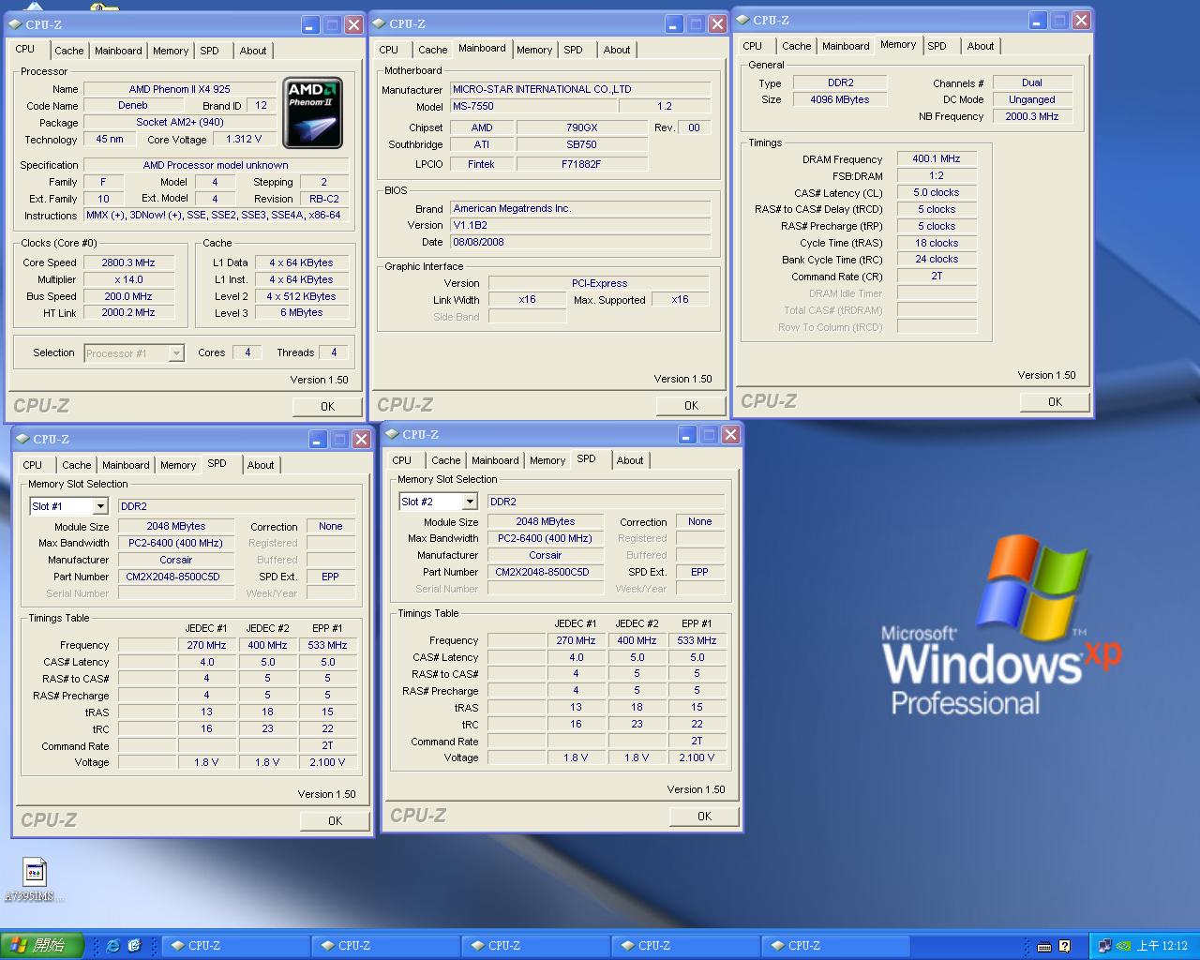Viewport: 1200px width, 960px height.
Task: Click the memory Size value 4096 MBytes
Action: point(840,99)
